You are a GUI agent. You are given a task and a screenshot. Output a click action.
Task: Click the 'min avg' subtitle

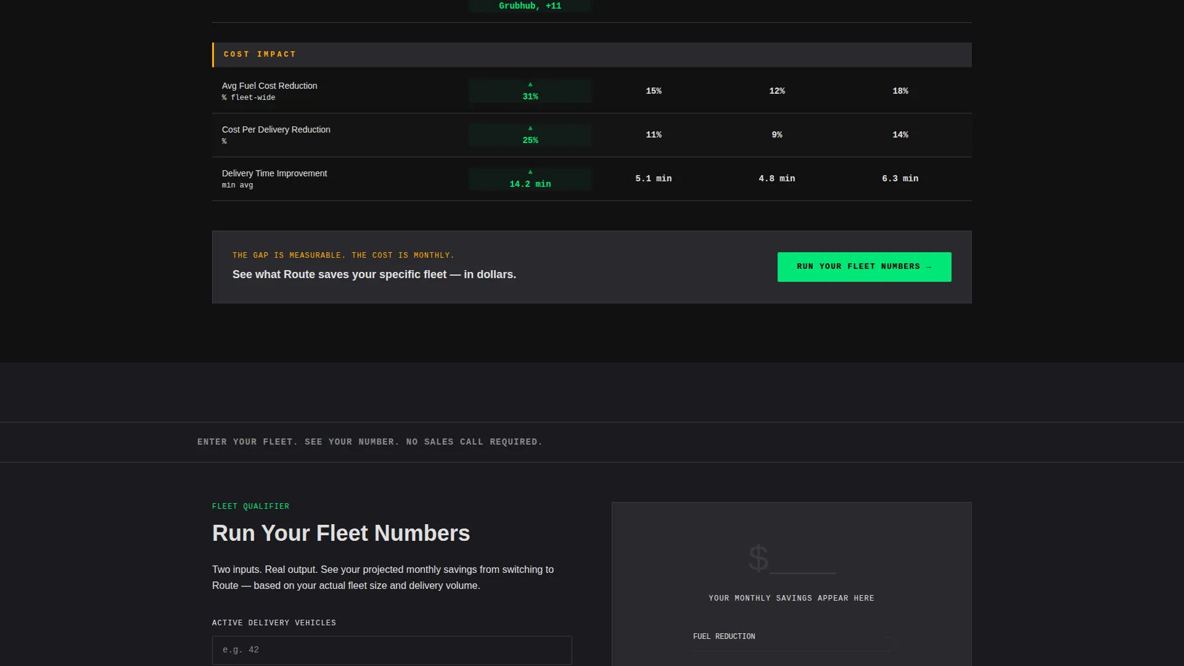(237, 185)
